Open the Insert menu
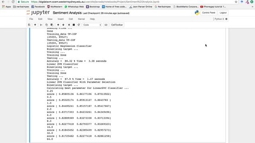The width and height of the screenshot is (255, 143). 61,19
